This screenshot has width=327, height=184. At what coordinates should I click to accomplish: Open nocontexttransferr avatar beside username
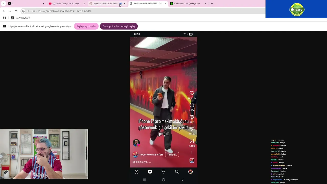click(135, 155)
